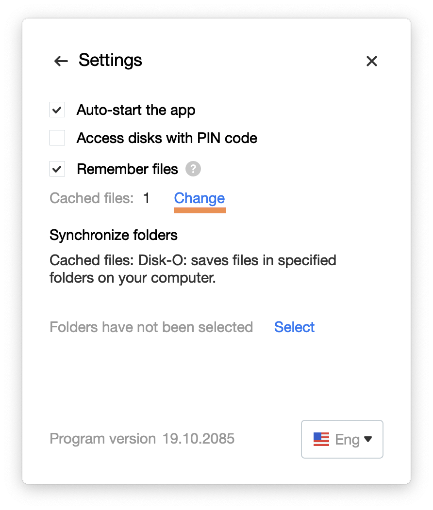Image resolution: width=433 pixels, height=510 pixels.
Task: Close the Settings panel with the X
Action: point(371,61)
